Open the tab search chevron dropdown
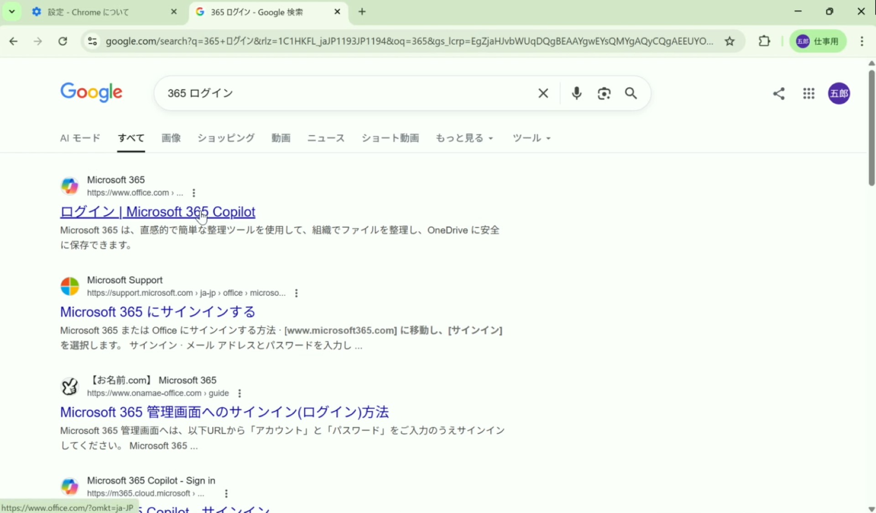 tap(12, 11)
